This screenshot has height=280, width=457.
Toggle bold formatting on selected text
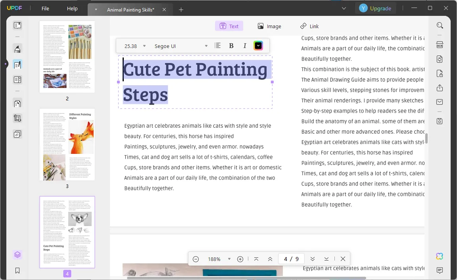pos(231,45)
